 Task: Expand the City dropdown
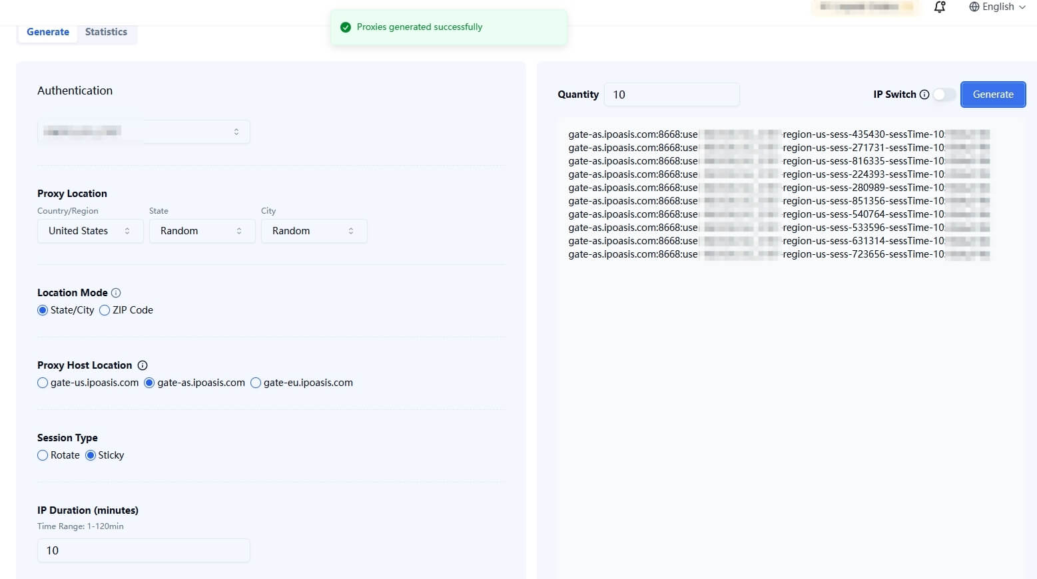click(314, 231)
